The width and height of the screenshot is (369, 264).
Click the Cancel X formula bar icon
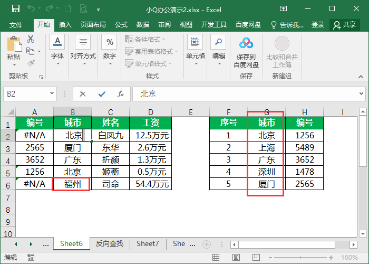83,94
